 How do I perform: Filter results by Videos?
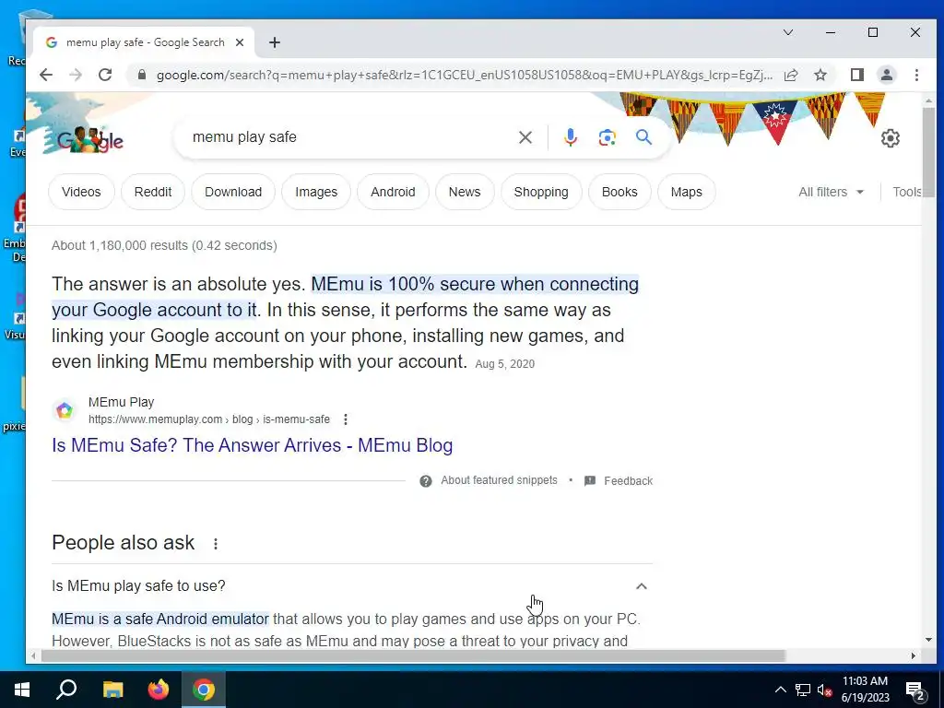pos(81,192)
